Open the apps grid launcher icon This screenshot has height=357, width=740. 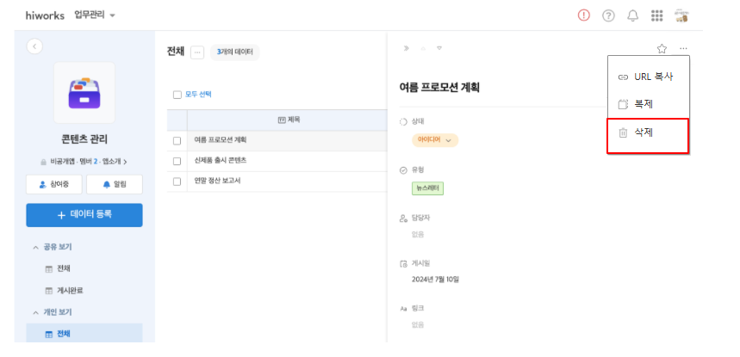point(656,15)
